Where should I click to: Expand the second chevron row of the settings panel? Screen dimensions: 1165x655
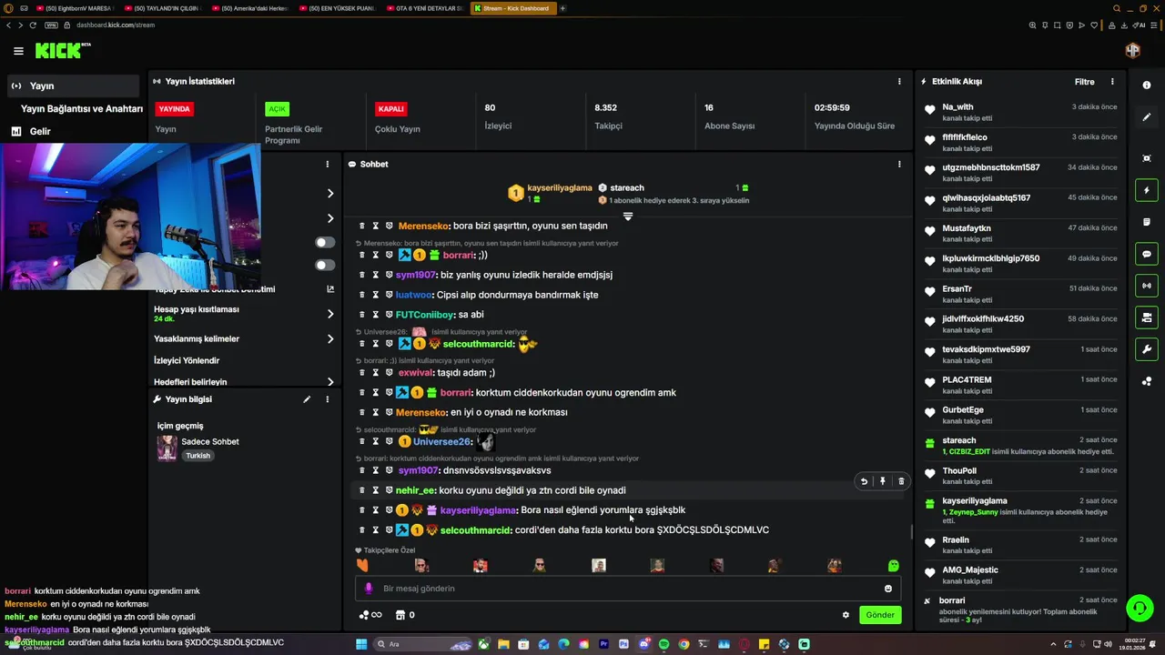tap(330, 218)
